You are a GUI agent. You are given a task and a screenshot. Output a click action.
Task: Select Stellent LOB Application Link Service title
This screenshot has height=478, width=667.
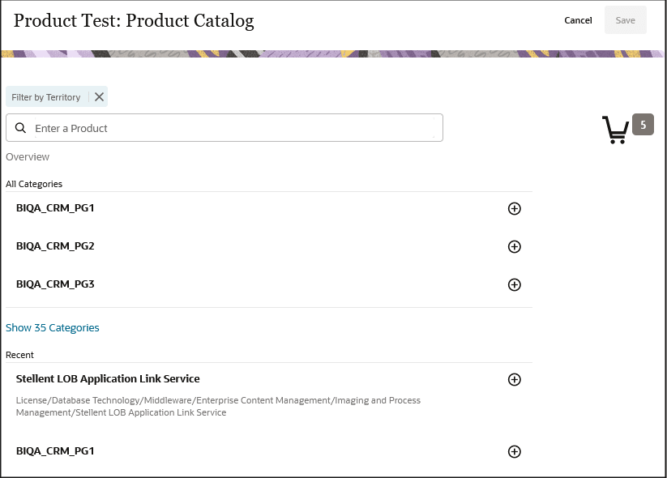tap(108, 378)
